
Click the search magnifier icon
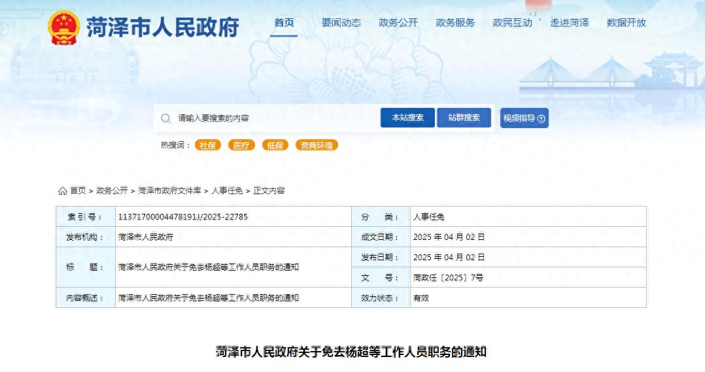165,118
